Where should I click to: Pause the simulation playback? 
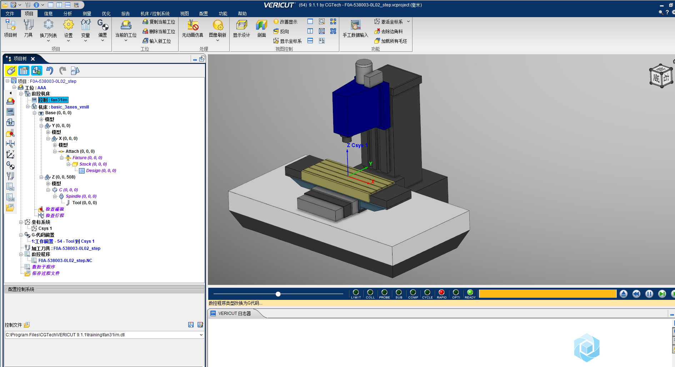649,294
